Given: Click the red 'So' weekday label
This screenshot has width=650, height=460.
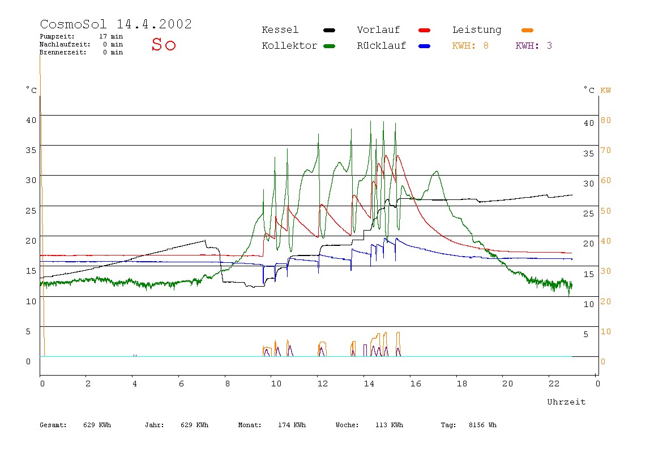Looking at the screenshot, I should point(164,44).
